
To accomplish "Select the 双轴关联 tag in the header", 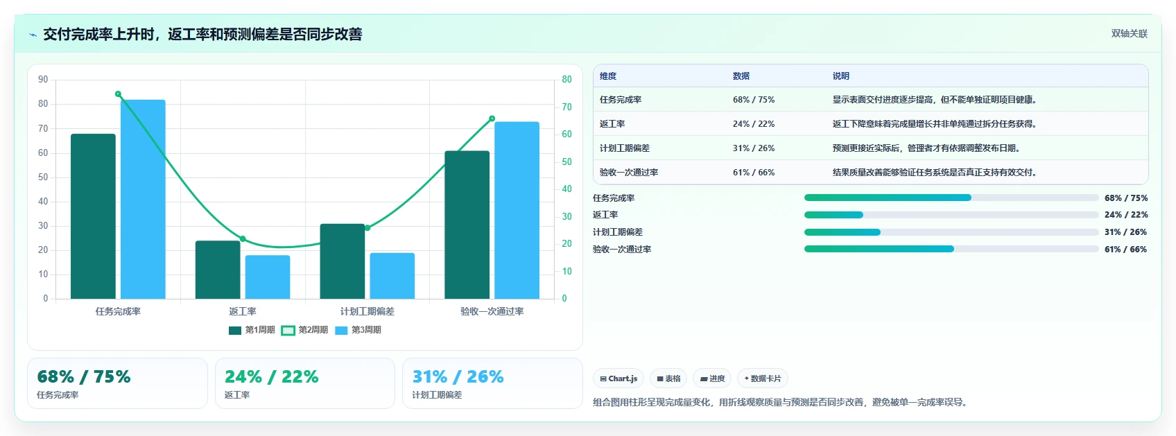I will pos(1129,33).
